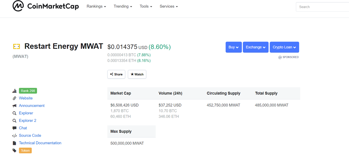Open the Exchange dropdown button
Screen dimensions: 349x162
pos(256,47)
